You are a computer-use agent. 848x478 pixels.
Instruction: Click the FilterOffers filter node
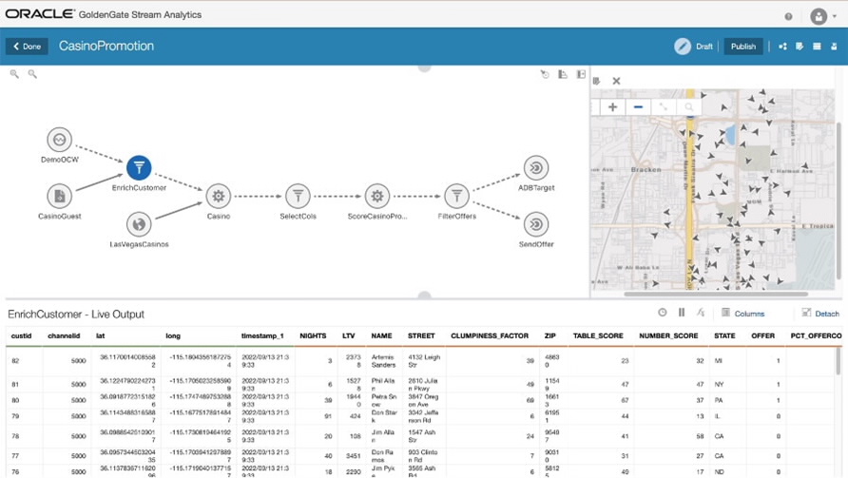456,196
